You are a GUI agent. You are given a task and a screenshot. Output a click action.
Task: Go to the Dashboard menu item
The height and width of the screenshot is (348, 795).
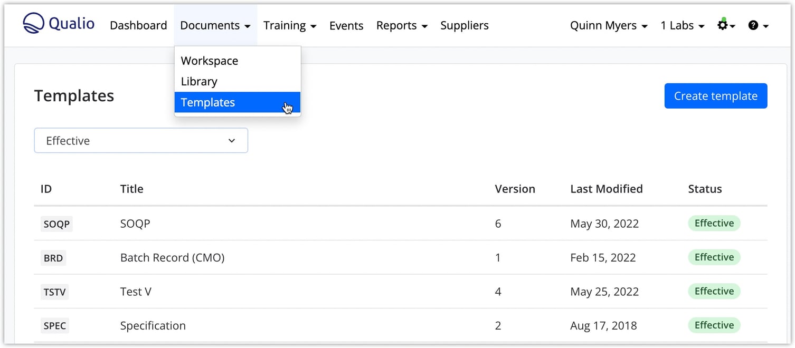click(138, 25)
